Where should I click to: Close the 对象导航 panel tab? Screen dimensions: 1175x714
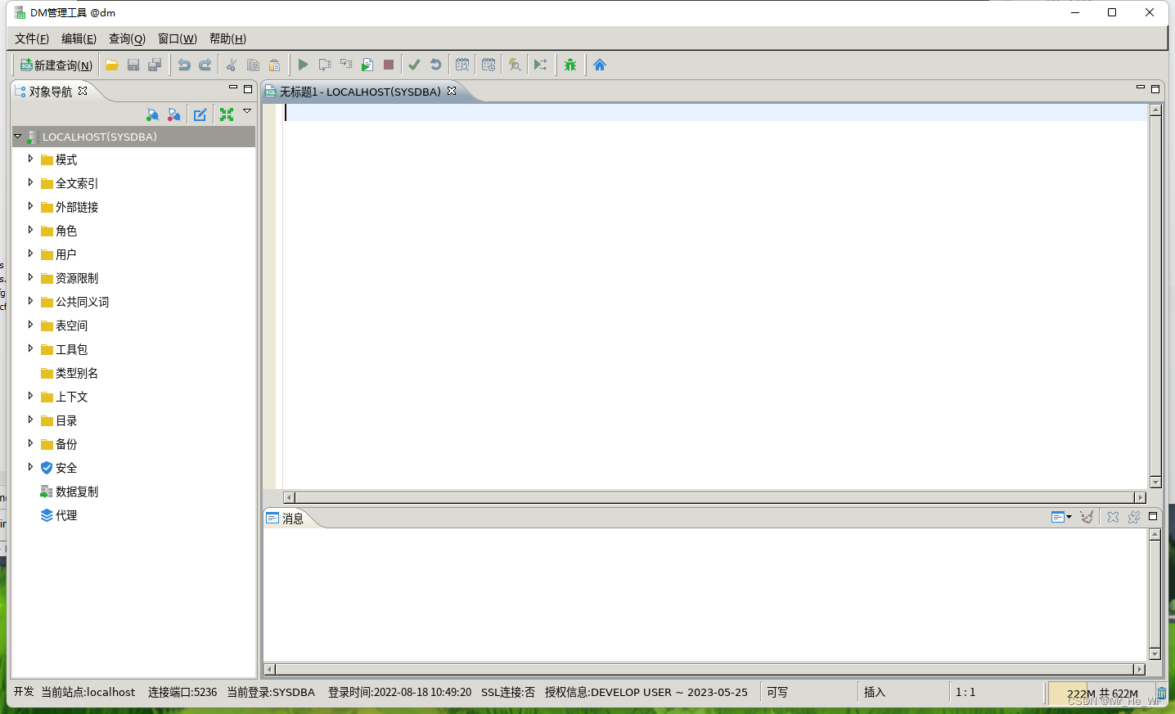83,91
